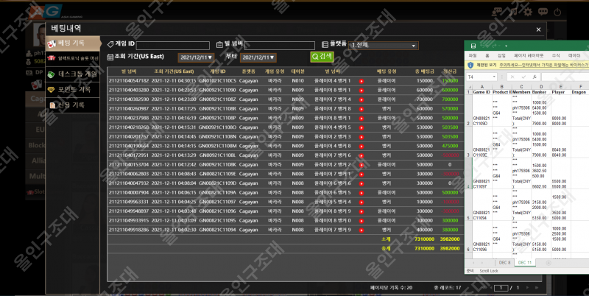Screen dimensions: 589x296
Task: Play video for row GN00921C11090
Action: (361, 91)
